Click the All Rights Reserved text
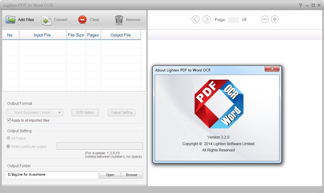324x193 pixels. [x=218, y=150]
